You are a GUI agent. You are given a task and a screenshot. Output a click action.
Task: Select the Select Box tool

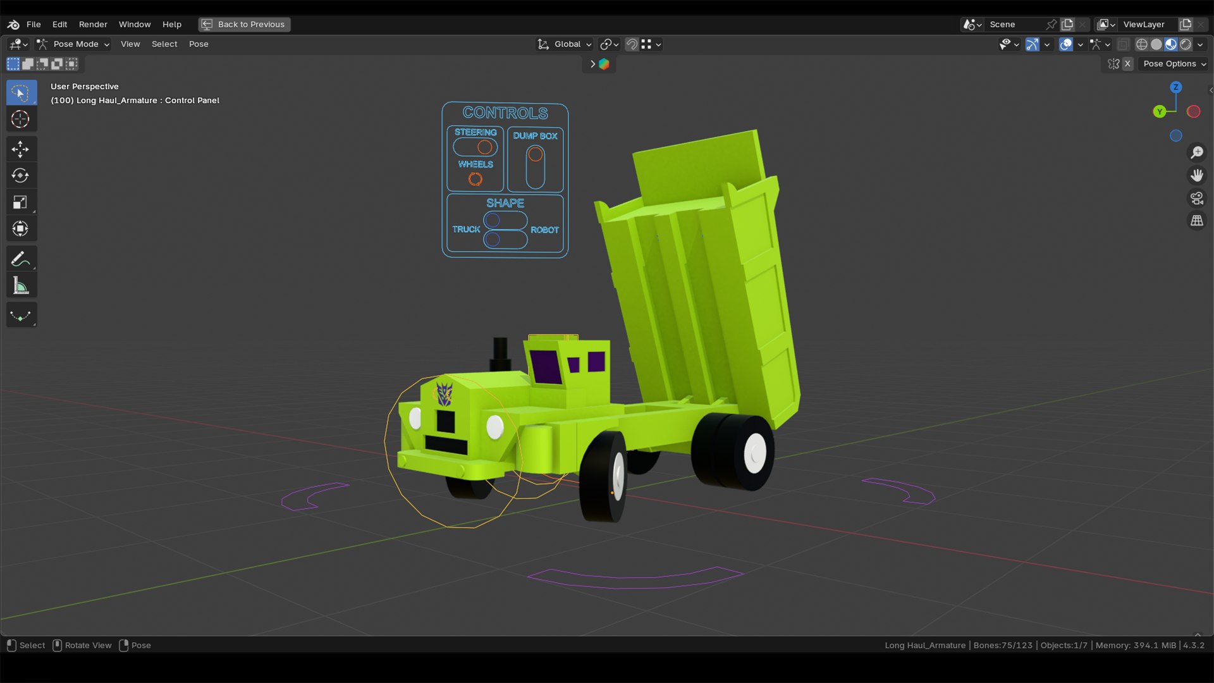tap(21, 93)
